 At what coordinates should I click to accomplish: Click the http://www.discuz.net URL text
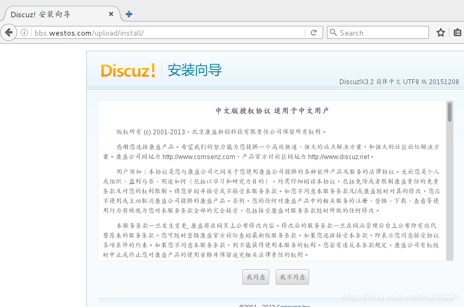339,156
